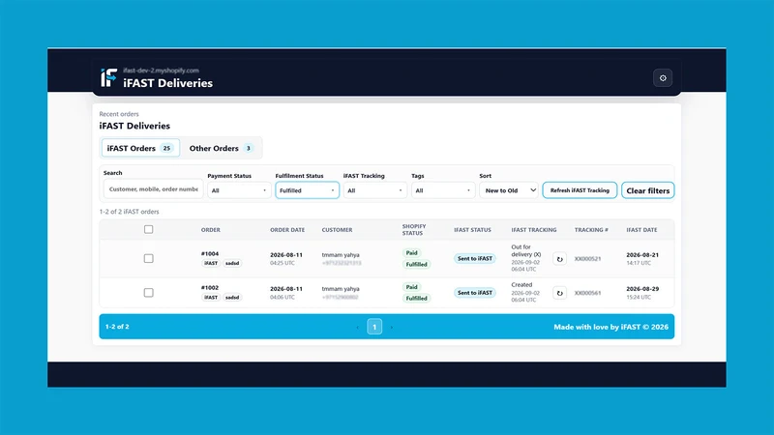Click iFAST date 2026-08-21
The image size is (774, 435).
642,255
